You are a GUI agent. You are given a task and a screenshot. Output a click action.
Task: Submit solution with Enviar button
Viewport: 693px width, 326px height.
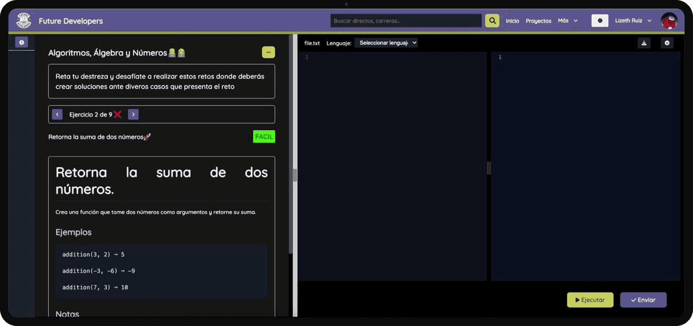click(x=643, y=300)
